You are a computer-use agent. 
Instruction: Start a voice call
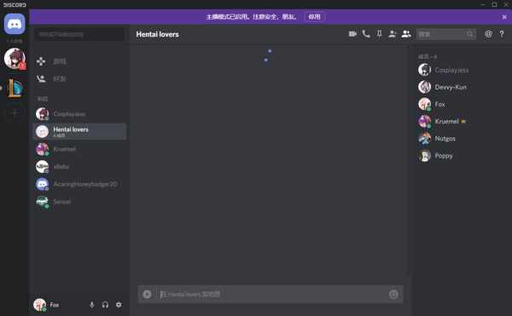pos(366,34)
